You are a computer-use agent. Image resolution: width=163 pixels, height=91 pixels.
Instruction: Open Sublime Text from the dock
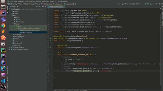pyautogui.click(x=3, y=31)
